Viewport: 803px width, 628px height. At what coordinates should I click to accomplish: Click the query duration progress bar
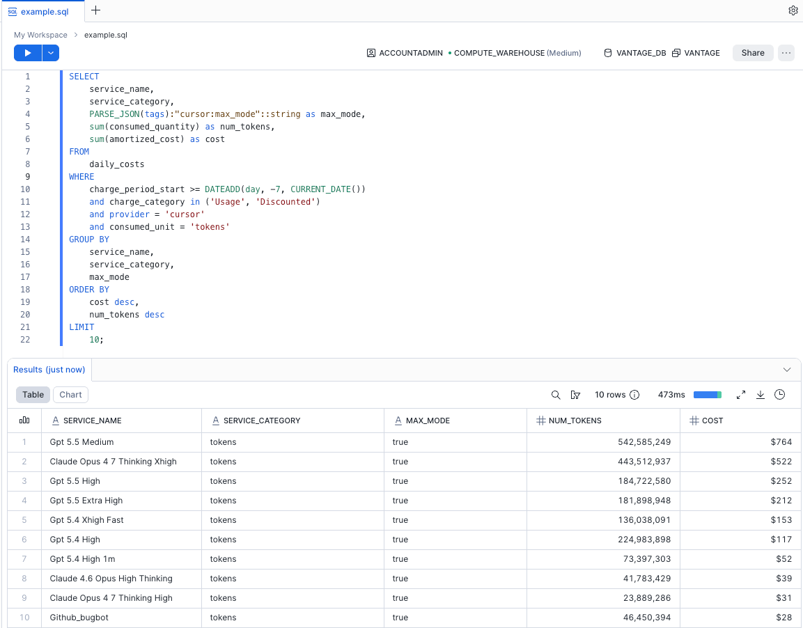click(x=707, y=395)
